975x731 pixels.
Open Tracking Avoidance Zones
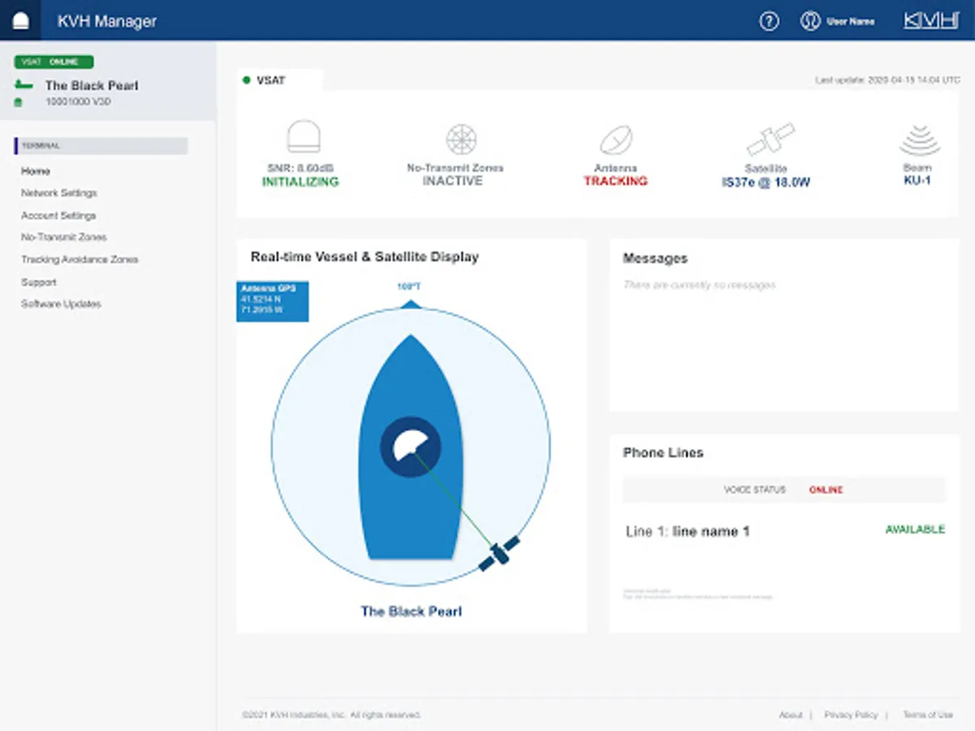tap(80, 260)
